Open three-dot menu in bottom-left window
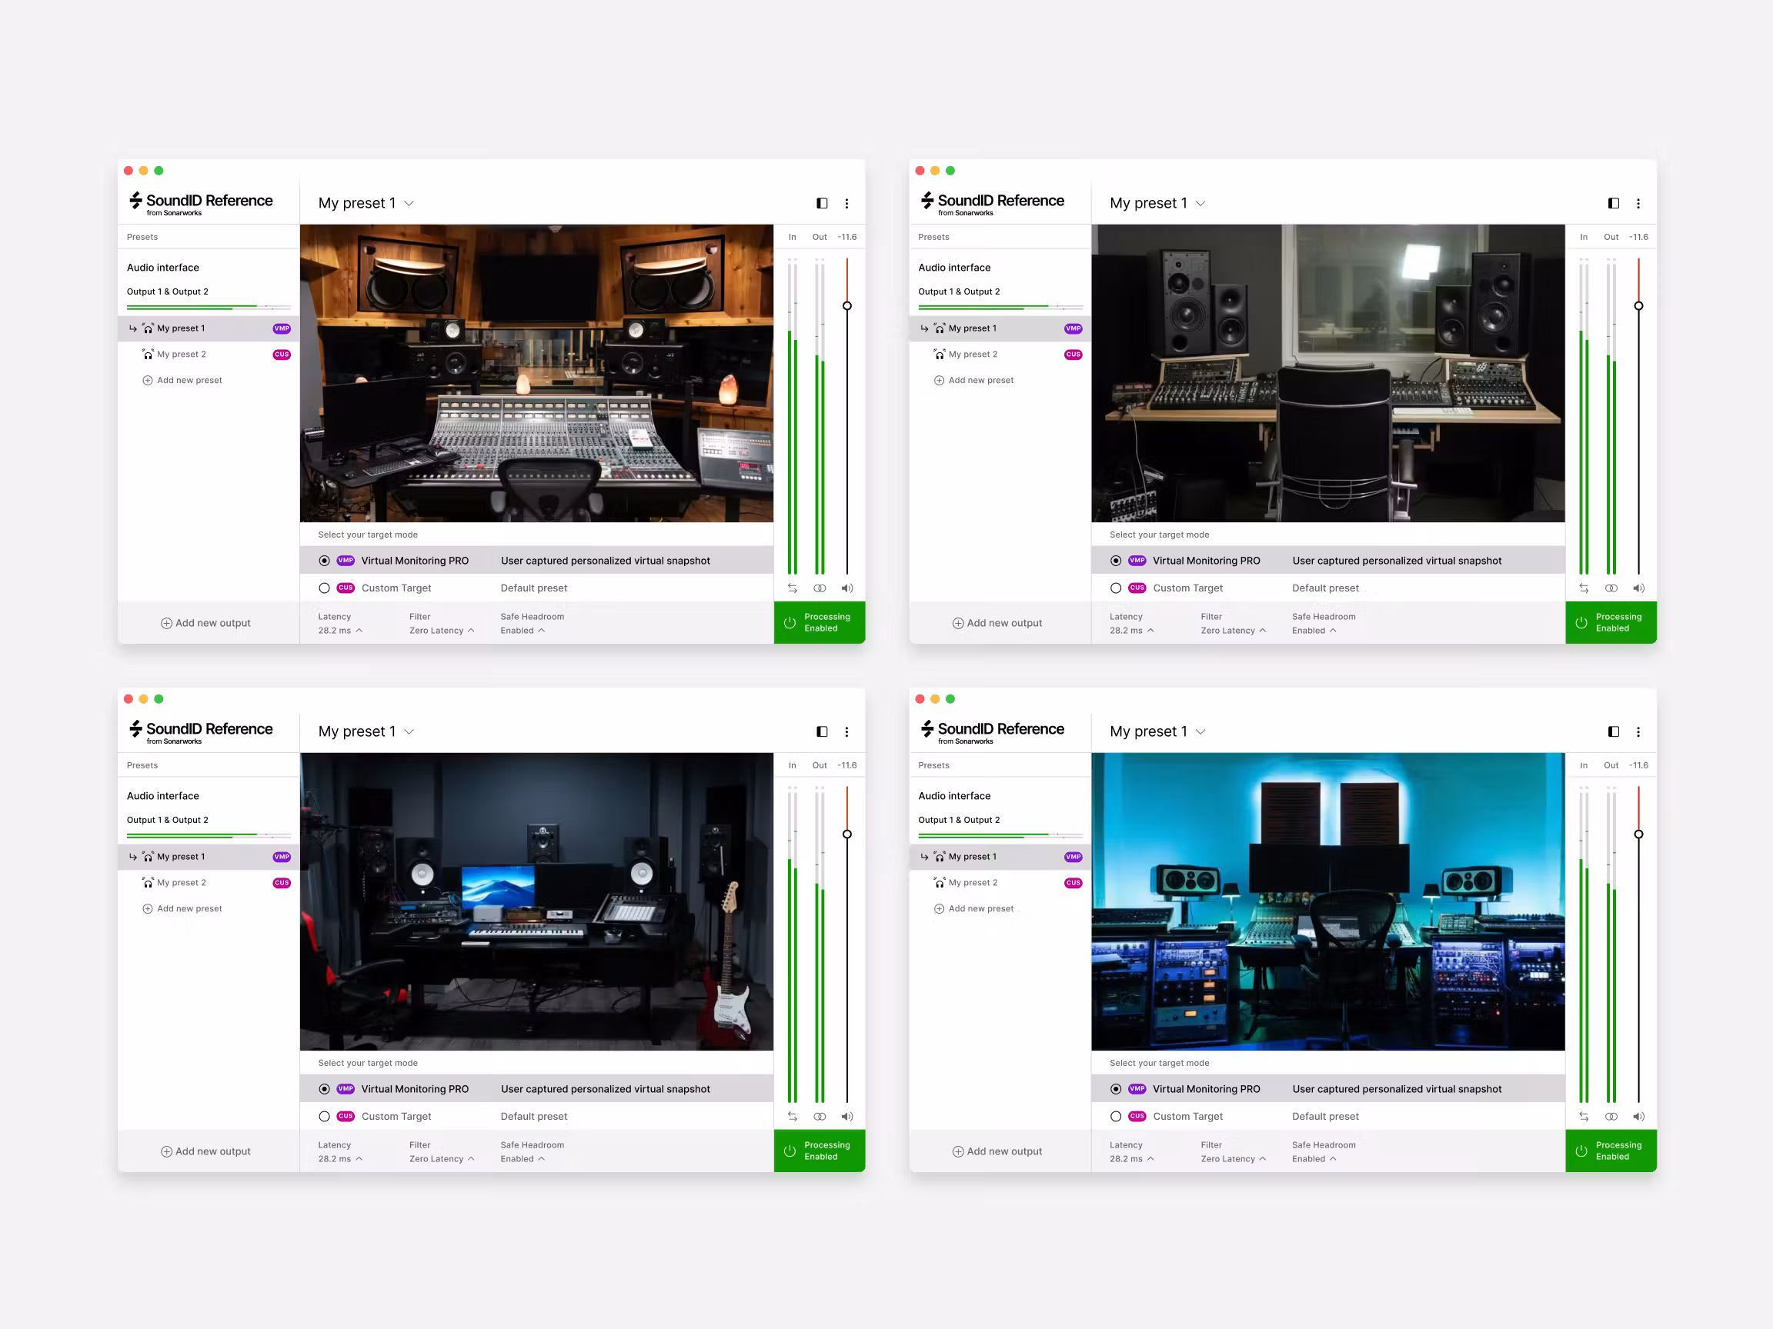Image resolution: width=1773 pixels, height=1329 pixels. tap(846, 731)
